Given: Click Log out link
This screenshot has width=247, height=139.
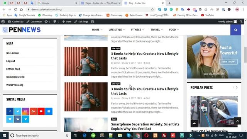Looking at the screenshot, I should [x=10, y=61].
